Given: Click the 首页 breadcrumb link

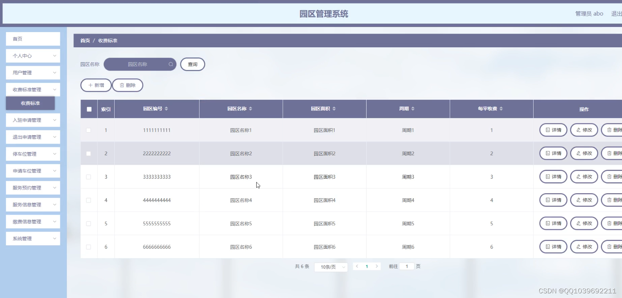Looking at the screenshot, I should [x=85, y=41].
